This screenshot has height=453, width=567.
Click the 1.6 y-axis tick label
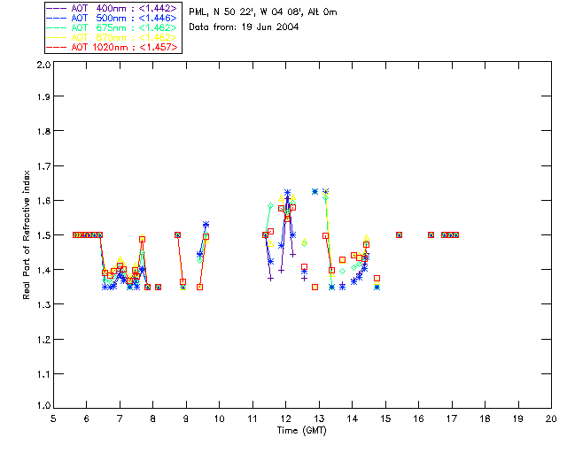click(x=43, y=201)
